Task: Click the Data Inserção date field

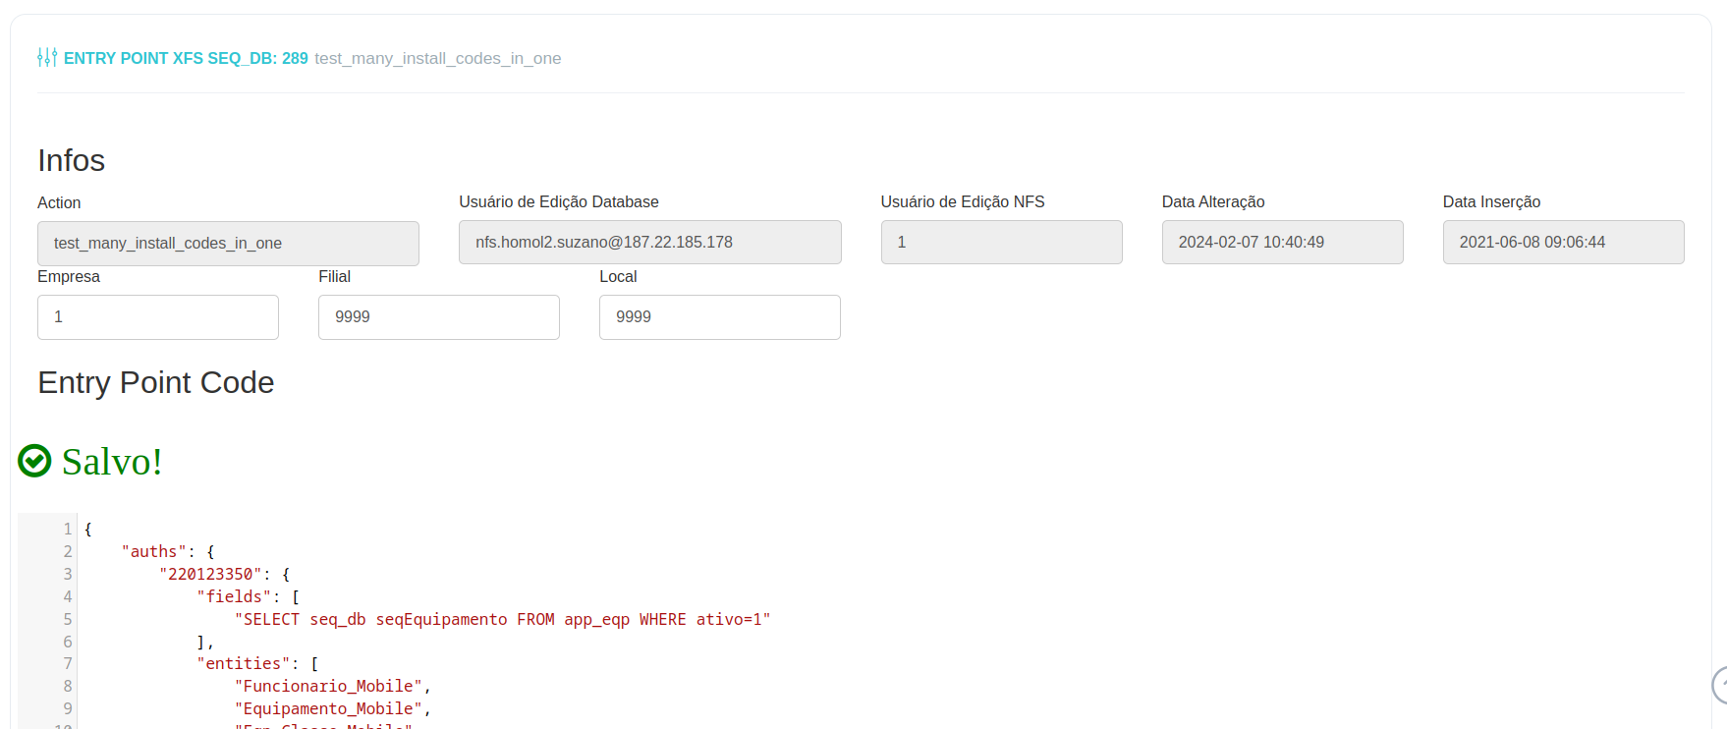Action: point(1563,243)
